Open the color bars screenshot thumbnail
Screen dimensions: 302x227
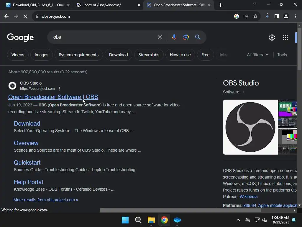(x=287, y=141)
